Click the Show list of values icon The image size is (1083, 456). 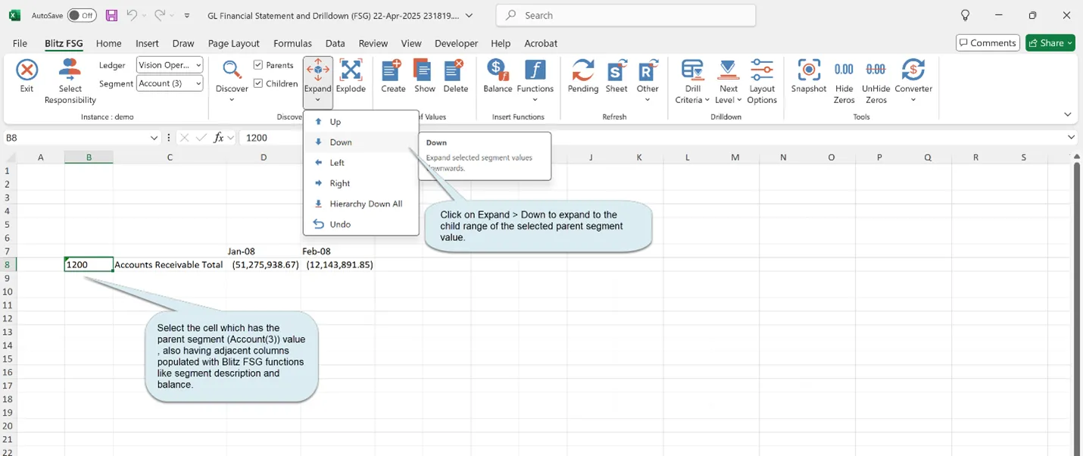425,76
